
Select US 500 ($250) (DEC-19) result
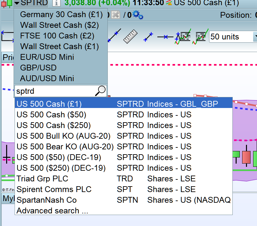(x=124, y=168)
